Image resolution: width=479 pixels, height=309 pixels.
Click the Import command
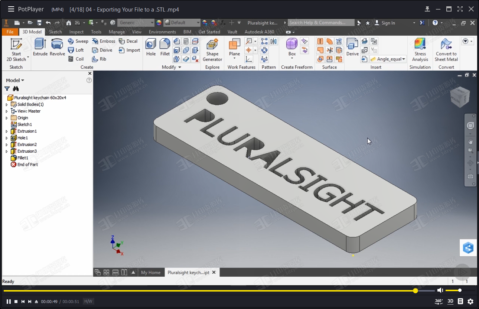(129, 50)
